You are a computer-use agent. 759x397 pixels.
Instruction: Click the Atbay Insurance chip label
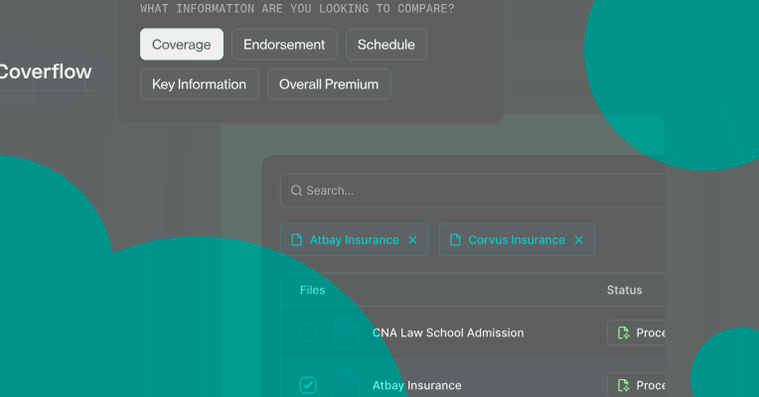click(x=355, y=240)
